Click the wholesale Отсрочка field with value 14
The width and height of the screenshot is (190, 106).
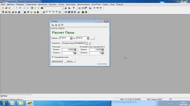tap(95, 53)
